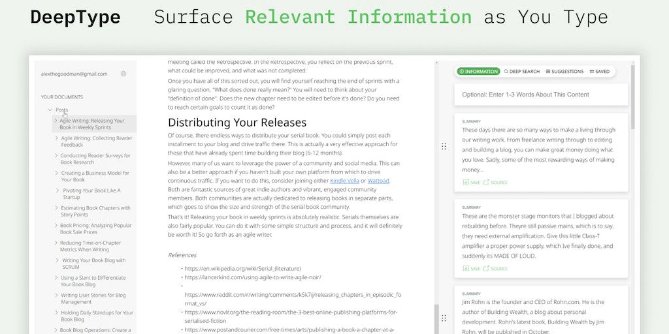The height and width of the screenshot is (334, 669).
Task: Open Source of the stage monitors summary
Action: pos(495,269)
